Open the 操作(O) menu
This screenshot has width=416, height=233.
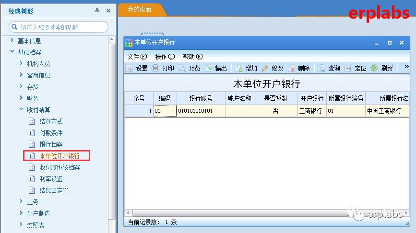[x=165, y=57]
